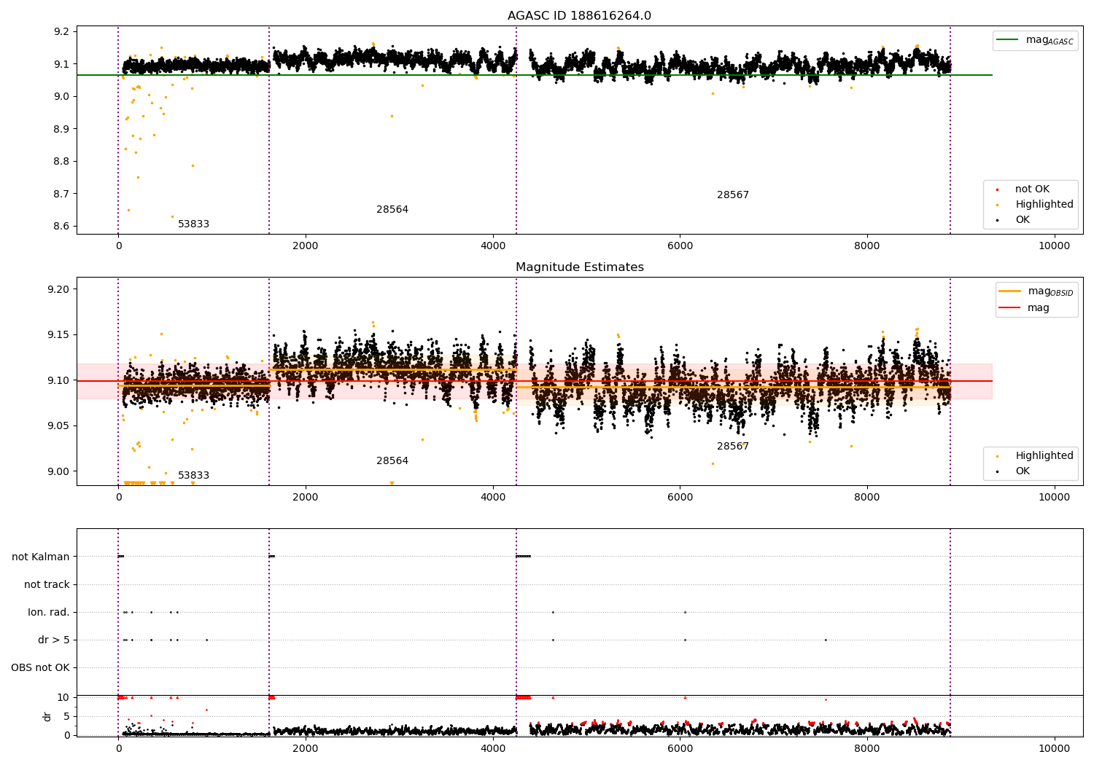
Task: Select 'Highlighted' legend entry in Magnitude Estimates plot
Action: 1044,456
